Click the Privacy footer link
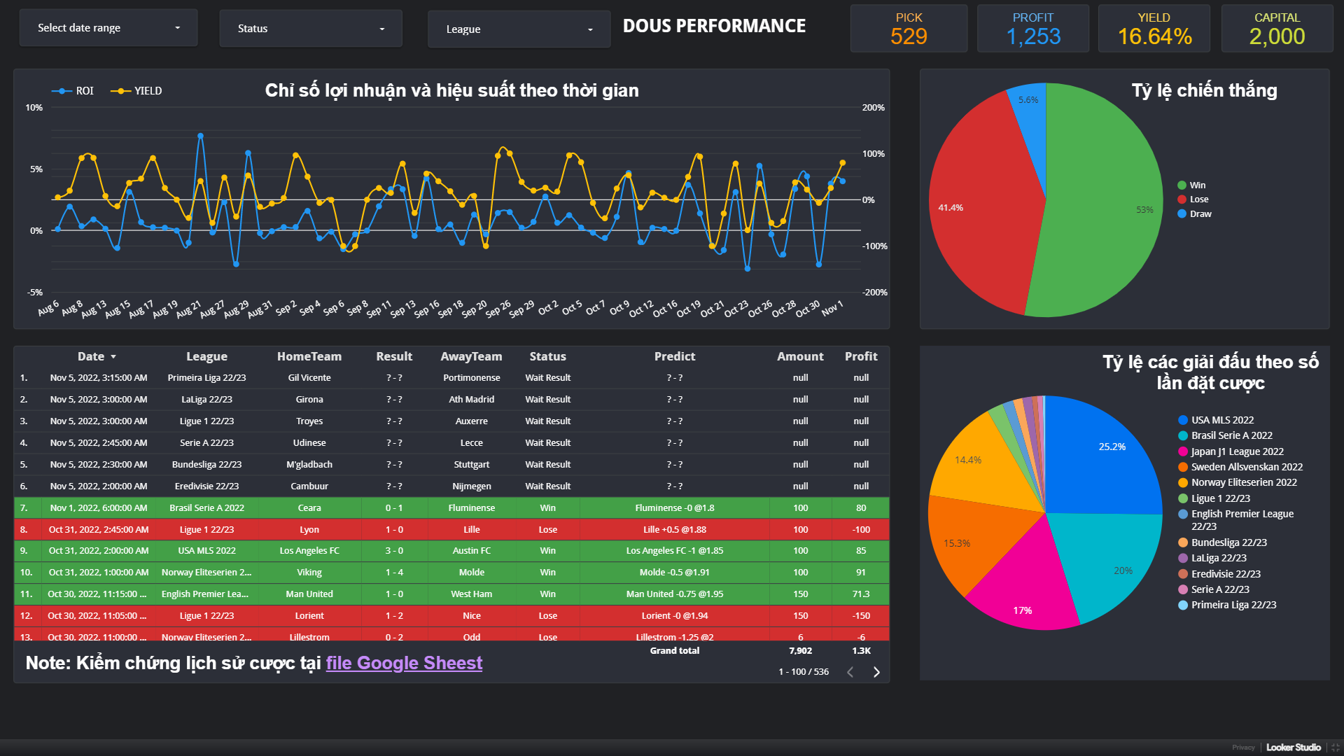Screen dimensions: 1344x756 coord(1243,748)
